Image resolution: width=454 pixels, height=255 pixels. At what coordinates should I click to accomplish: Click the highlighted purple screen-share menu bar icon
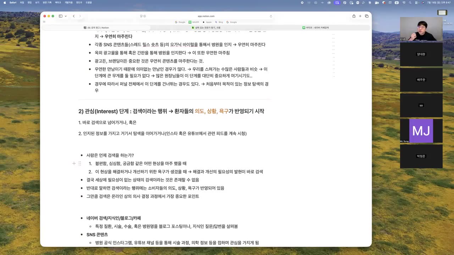tap(337, 2)
